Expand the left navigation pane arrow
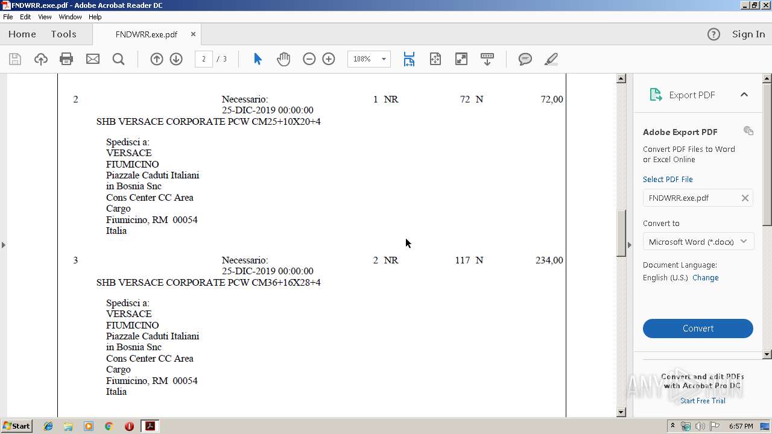The height and width of the screenshot is (434, 772). tap(3, 245)
